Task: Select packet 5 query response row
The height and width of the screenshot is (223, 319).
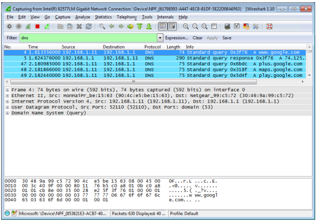Action: pos(155,58)
